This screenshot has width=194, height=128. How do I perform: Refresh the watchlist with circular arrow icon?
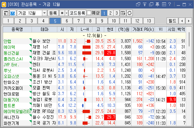(130, 13)
